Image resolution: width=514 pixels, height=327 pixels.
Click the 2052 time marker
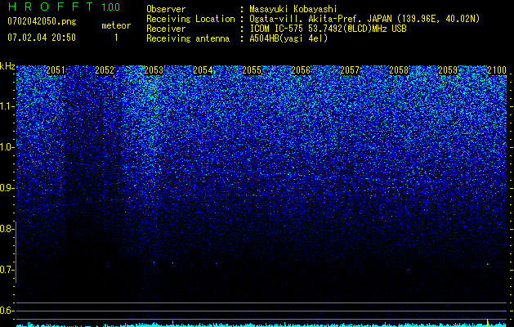[x=105, y=69]
